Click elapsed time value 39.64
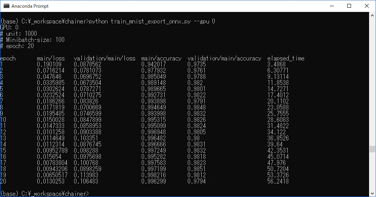This screenshot has height=197, width=376. point(275,144)
